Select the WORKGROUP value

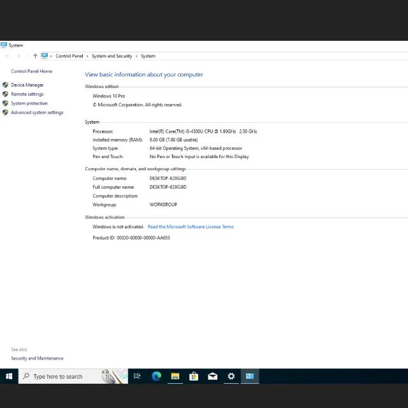click(x=163, y=205)
